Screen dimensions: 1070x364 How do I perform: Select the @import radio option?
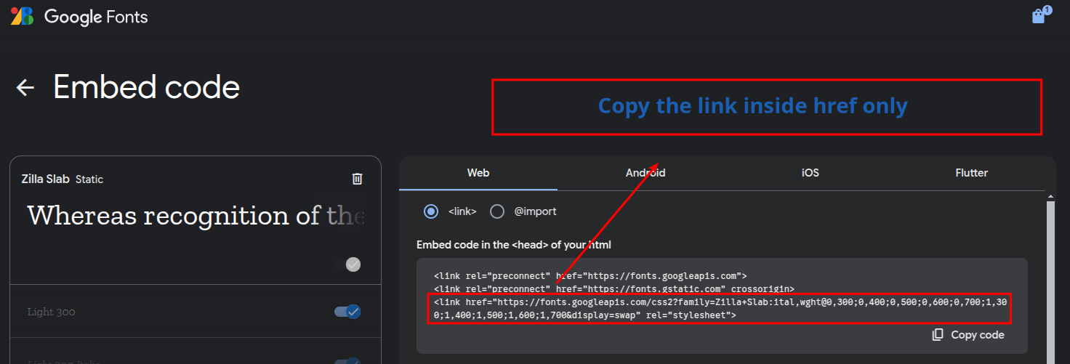(x=497, y=211)
